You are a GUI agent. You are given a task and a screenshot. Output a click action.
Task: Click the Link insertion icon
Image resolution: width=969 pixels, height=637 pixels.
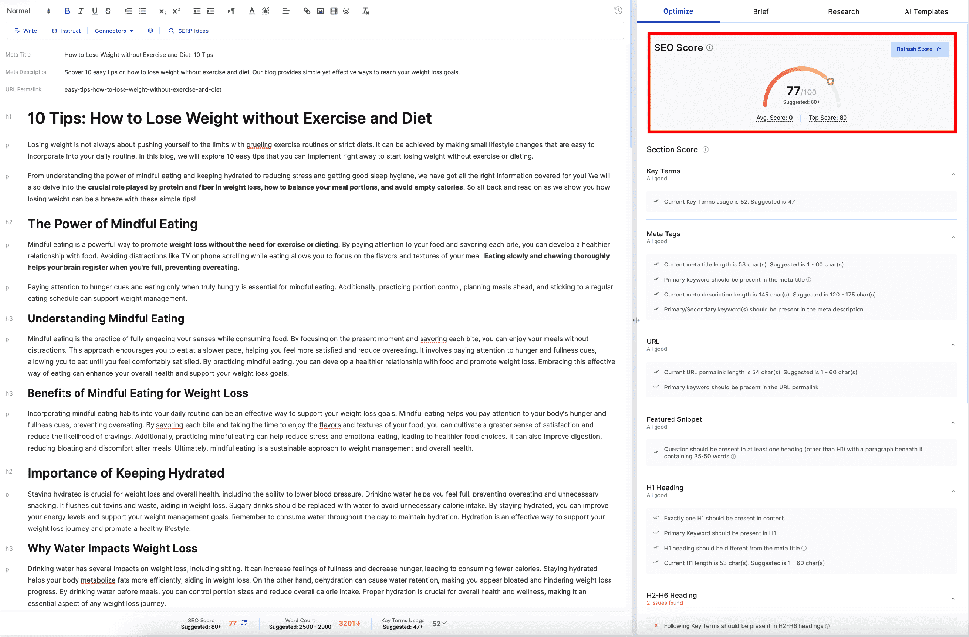(307, 10)
